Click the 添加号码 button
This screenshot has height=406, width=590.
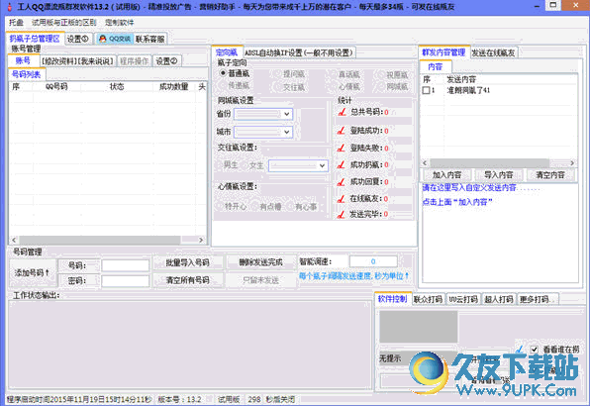32,272
